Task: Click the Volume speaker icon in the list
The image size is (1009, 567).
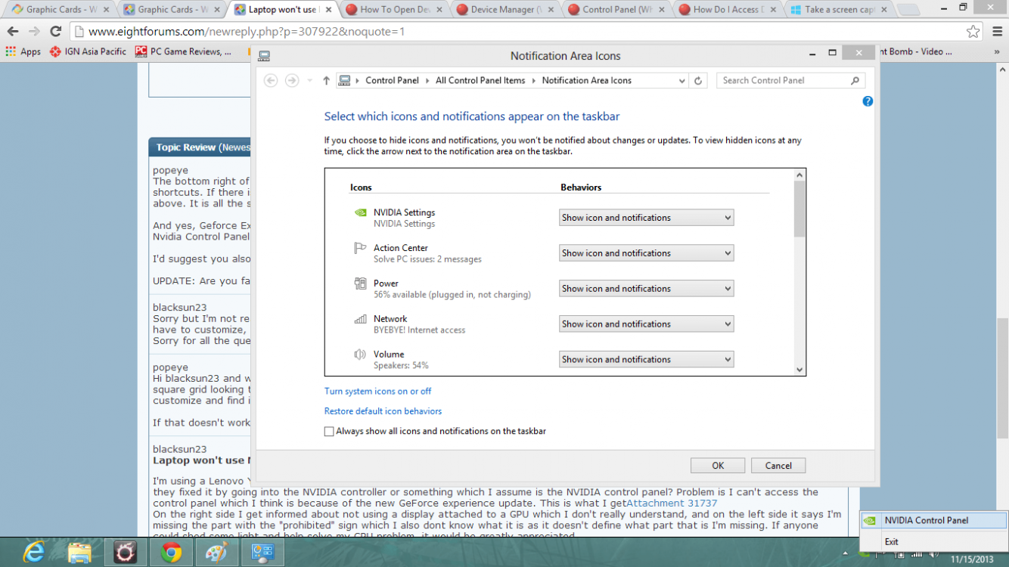Action: (x=361, y=355)
